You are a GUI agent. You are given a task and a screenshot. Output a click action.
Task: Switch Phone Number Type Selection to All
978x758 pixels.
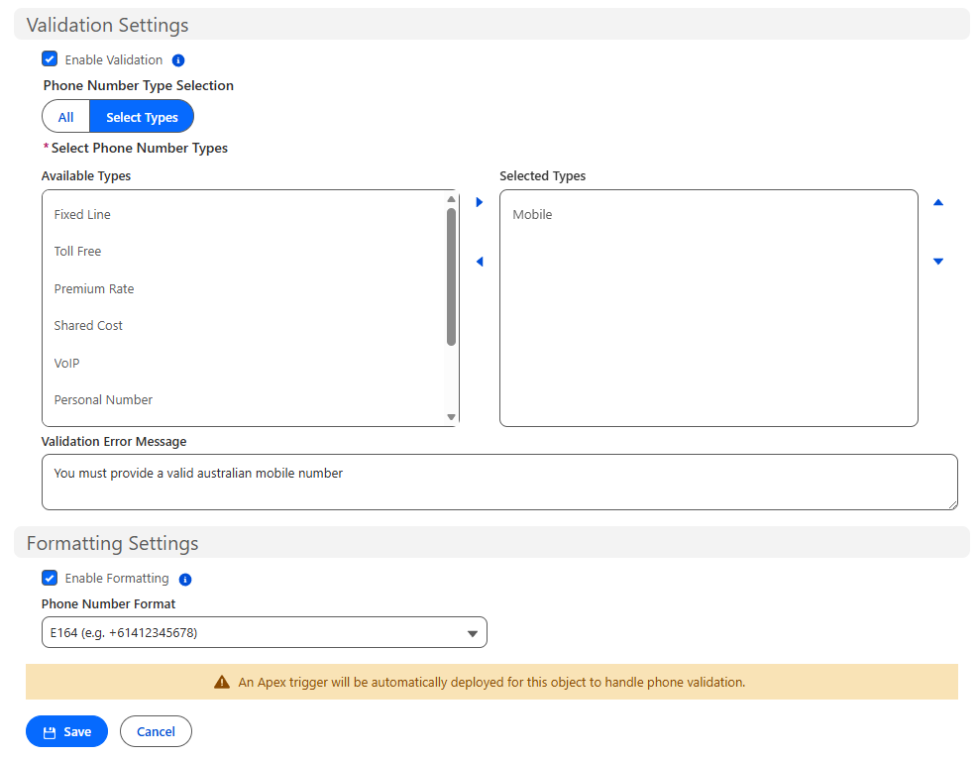pos(65,116)
